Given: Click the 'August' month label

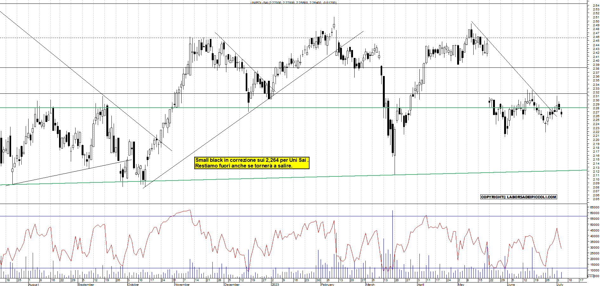Looking at the screenshot, I should coord(34,284).
